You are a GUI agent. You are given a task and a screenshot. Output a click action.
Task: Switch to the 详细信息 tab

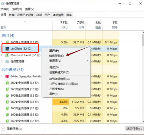tap(58, 15)
